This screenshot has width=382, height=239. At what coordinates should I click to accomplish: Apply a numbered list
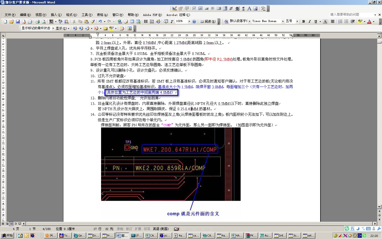340,21
